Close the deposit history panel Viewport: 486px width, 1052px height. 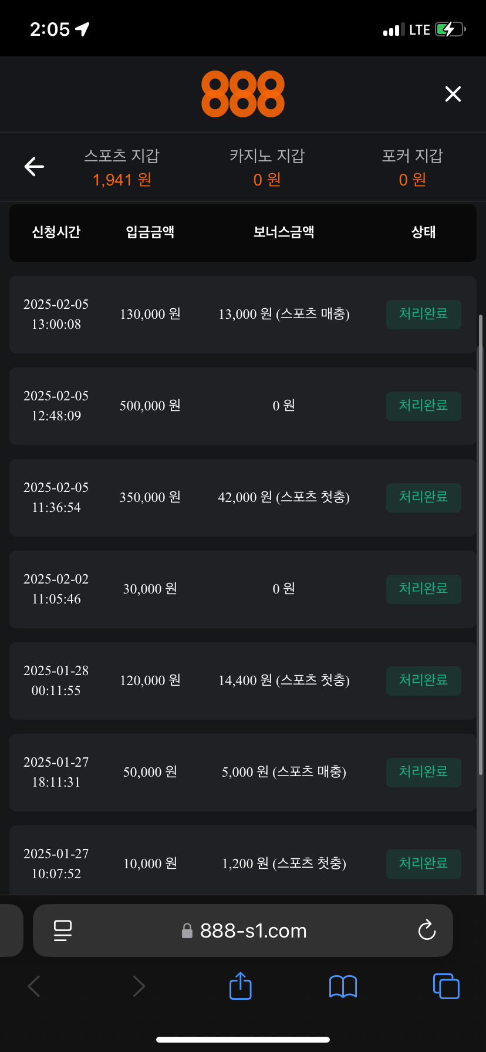click(453, 94)
